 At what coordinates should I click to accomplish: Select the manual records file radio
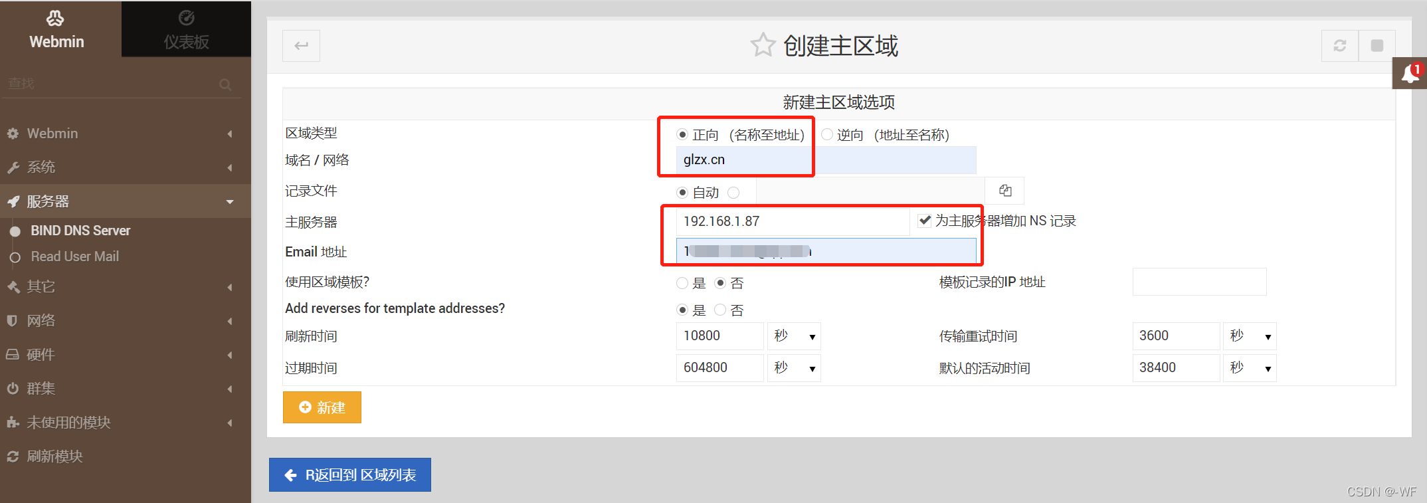pyautogui.click(x=733, y=193)
